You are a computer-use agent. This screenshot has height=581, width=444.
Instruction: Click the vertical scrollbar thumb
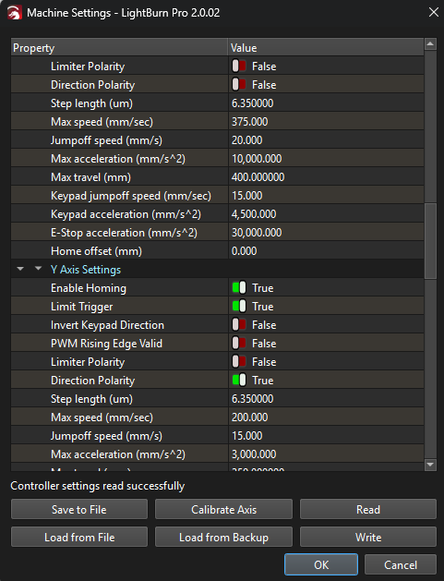coord(430,241)
